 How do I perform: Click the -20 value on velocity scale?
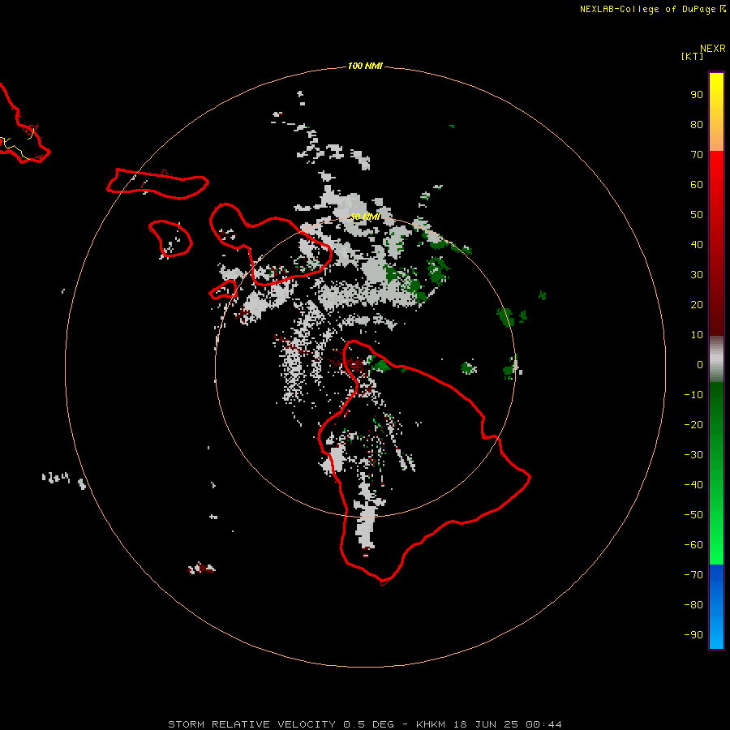(x=693, y=424)
